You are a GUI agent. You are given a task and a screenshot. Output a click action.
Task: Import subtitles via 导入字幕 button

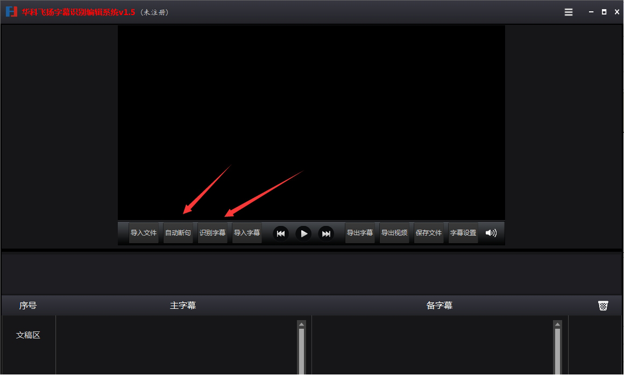pos(247,232)
